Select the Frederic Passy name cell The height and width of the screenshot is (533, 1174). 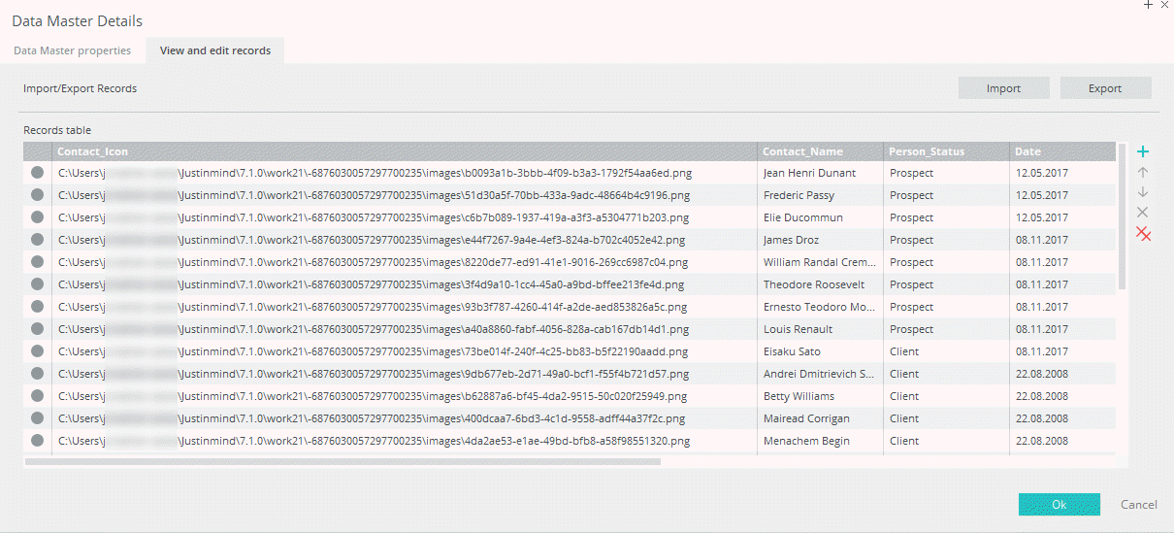799,195
